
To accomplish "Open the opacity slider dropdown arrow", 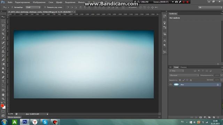I will tap(222, 75).
